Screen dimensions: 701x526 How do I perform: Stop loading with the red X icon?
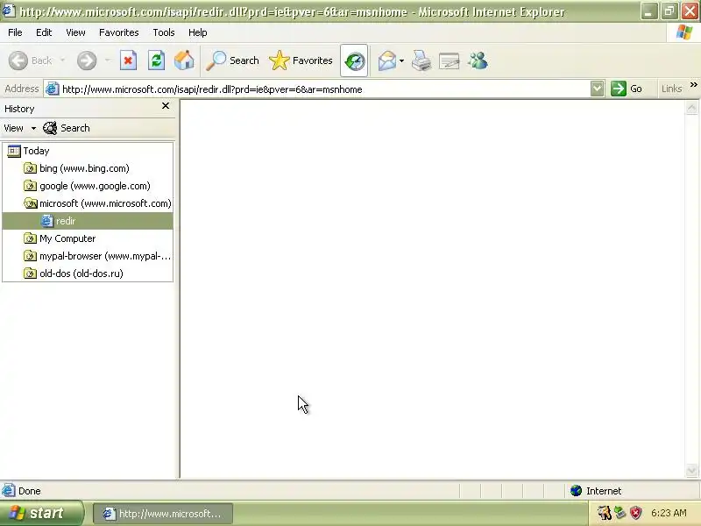(128, 60)
